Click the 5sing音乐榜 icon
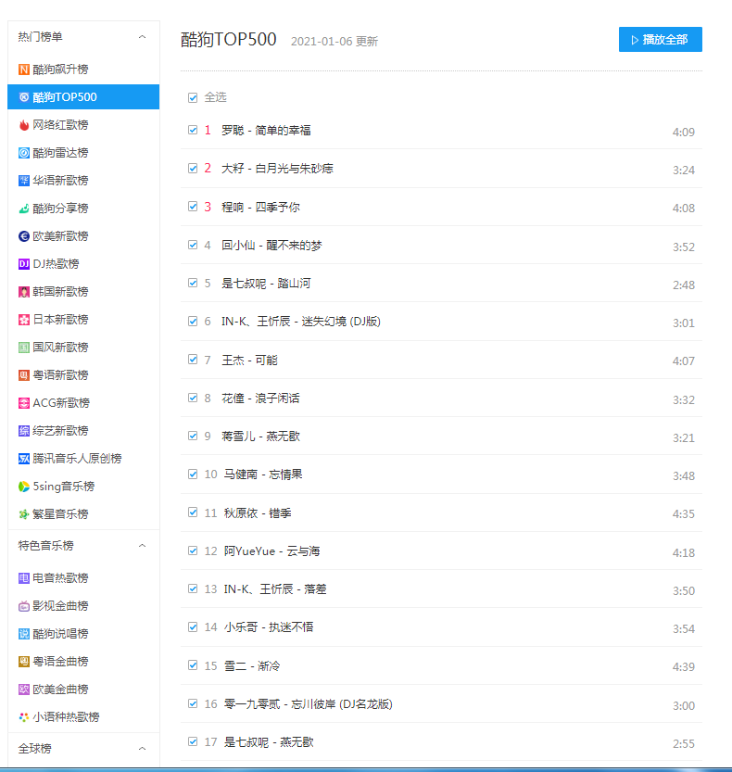This screenshot has width=732, height=772. (x=24, y=487)
